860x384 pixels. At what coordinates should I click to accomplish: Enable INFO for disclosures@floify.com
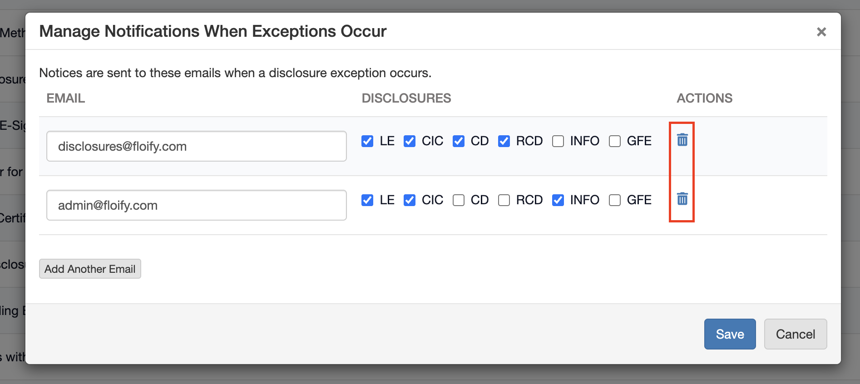pos(558,141)
